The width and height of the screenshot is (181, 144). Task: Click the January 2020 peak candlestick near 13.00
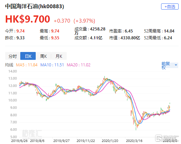point(105,78)
